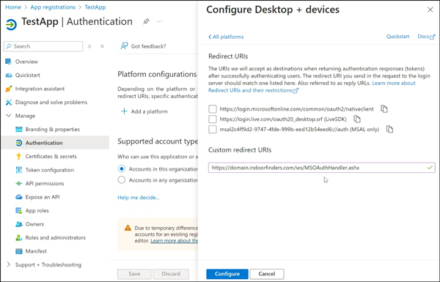Screen dimensions: 440x282
Task: Expand Support + Troubleshooting section
Action: tap(9, 264)
